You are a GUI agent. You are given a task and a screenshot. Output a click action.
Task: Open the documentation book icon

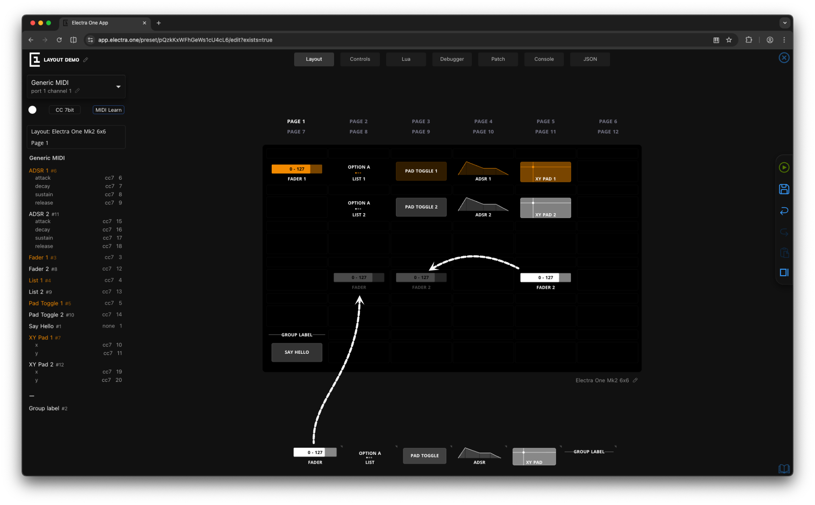[784, 468]
